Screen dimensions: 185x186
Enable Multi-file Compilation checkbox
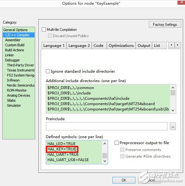[44, 29]
